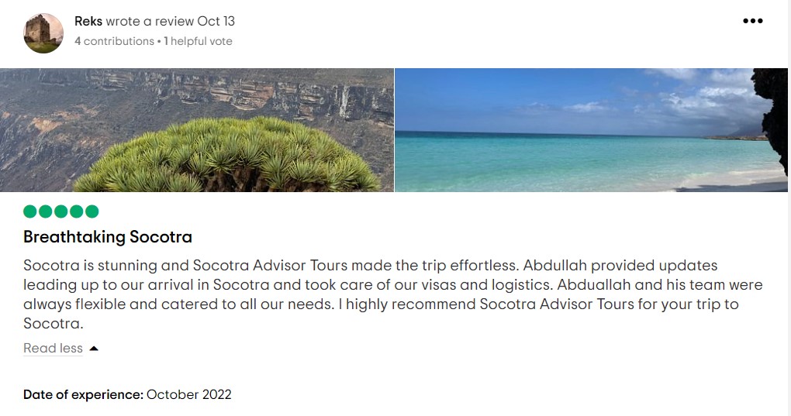Open the username "Reks" profile link

[x=88, y=21]
